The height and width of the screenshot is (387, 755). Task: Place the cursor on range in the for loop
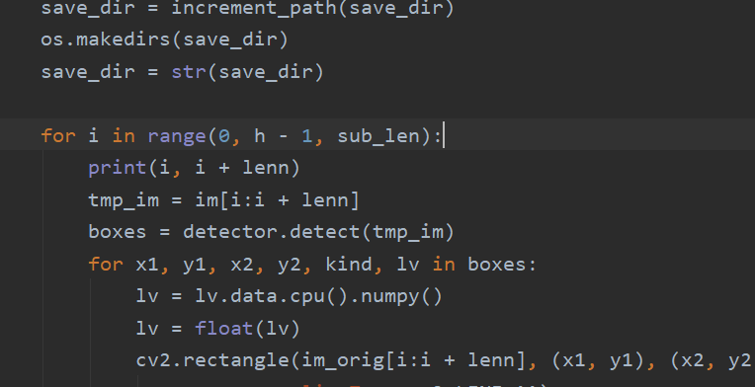(177, 136)
